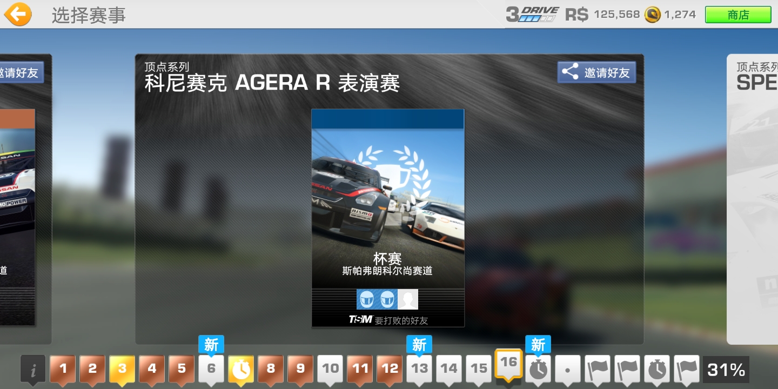Select the flag marker right after dot
Viewport: 778px width, 389px height.
598,370
